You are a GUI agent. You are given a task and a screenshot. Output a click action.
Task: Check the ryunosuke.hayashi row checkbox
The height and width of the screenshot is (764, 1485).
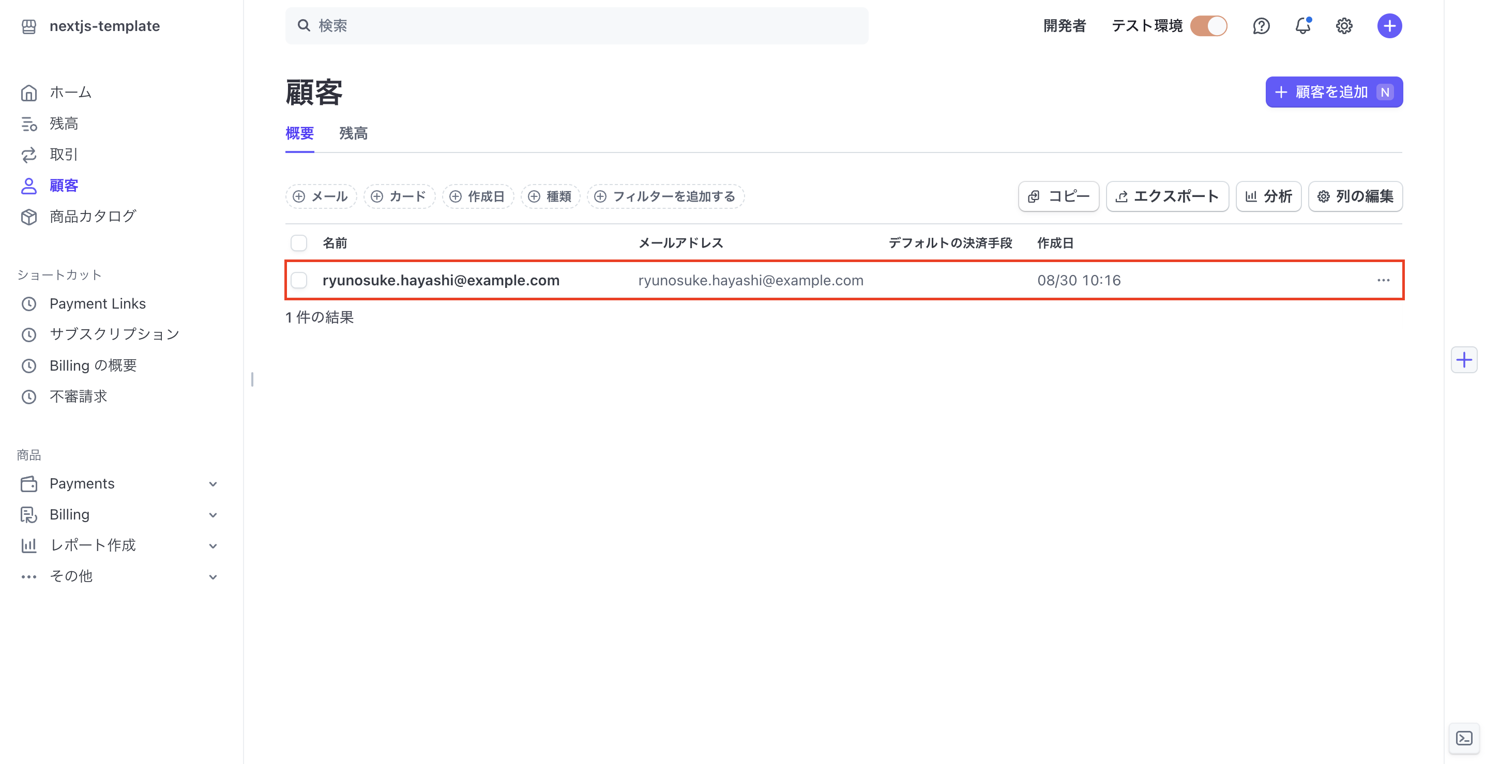[299, 280]
